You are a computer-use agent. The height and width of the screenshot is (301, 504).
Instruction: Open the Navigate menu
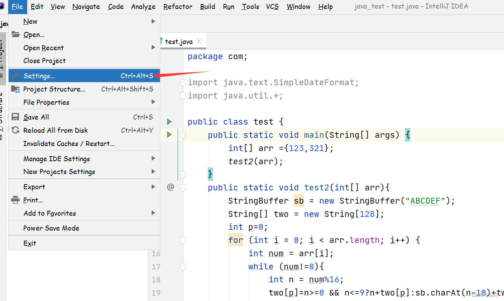[x=86, y=7]
